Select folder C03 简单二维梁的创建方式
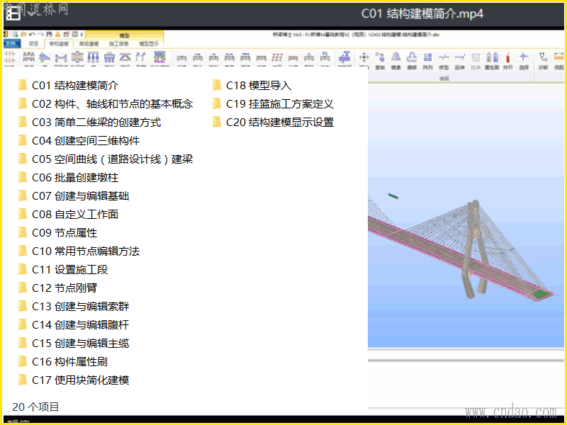This screenshot has height=425, width=567. pyautogui.click(x=89, y=123)
